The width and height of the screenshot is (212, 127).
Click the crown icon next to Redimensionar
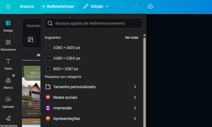click(x=44, y=6)
